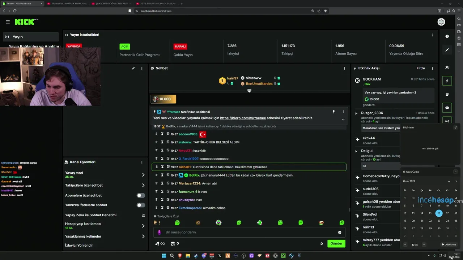Image resolution: width=463 pixels, height=260 pixels.
Task: Switch to KADIKÖY BOĞASI browser tab
Action: point(112,4)
